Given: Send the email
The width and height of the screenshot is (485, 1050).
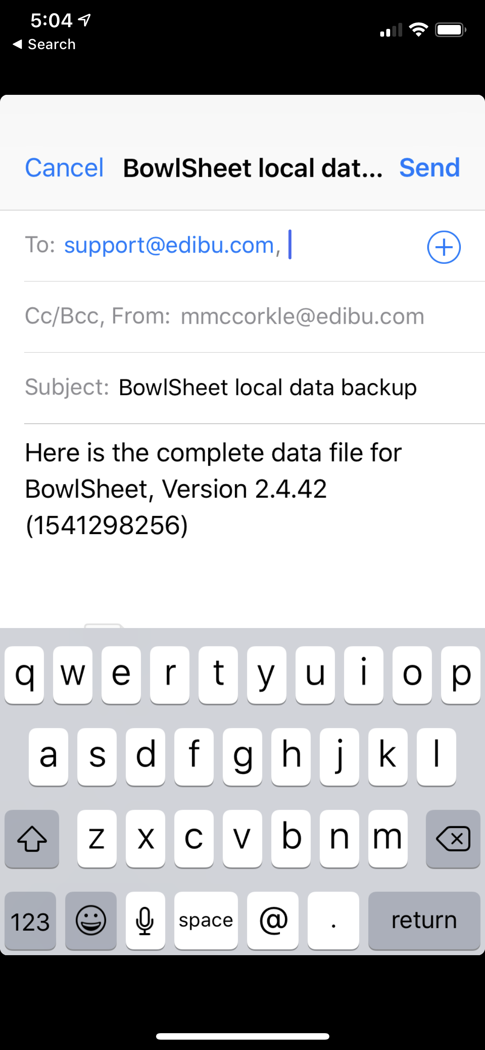Looking at the screenshot, I should click(x=429, y=167).
